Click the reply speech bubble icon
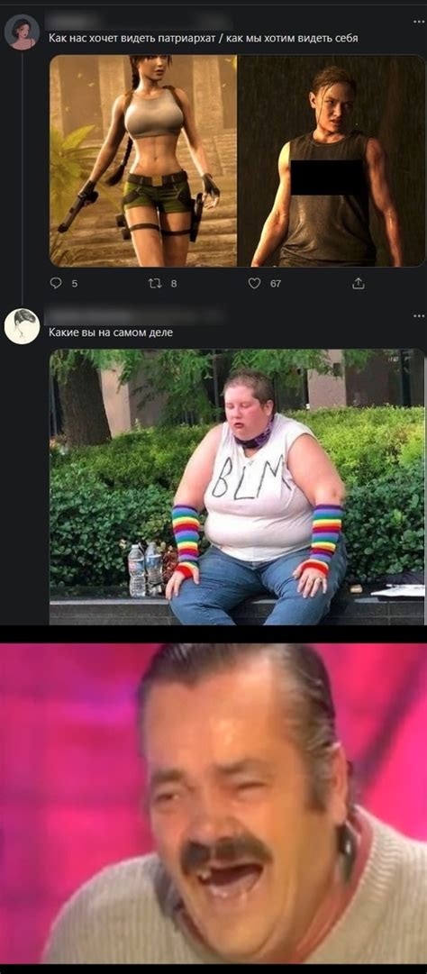The height and width of the screenshot is (974, 427). pos(56,283)
